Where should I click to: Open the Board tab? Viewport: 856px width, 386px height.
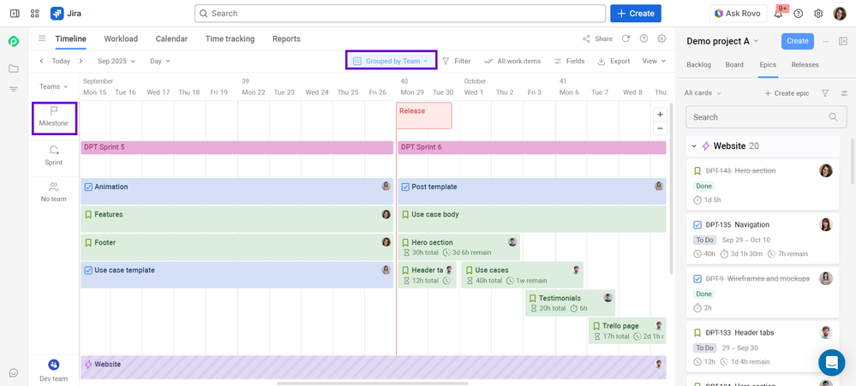(734, 64)
